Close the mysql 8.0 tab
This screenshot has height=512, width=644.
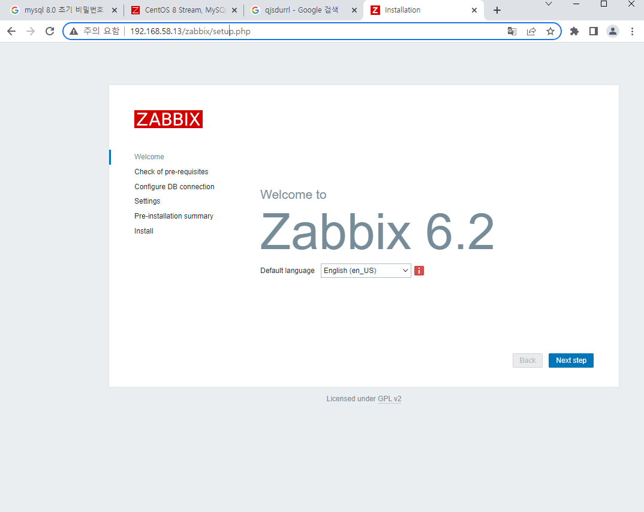click(114, 10)
